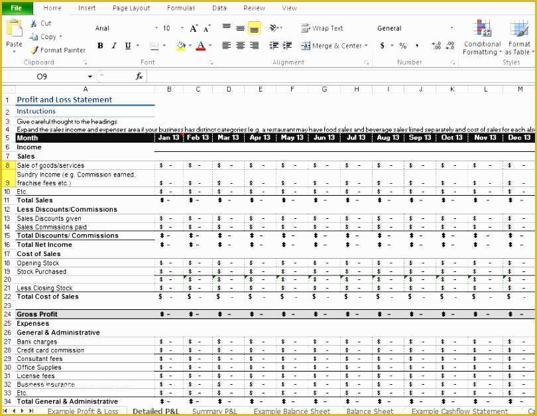Open the font size dropdown
The width and height of the screenshot is (537, 416).
(182, 28)
